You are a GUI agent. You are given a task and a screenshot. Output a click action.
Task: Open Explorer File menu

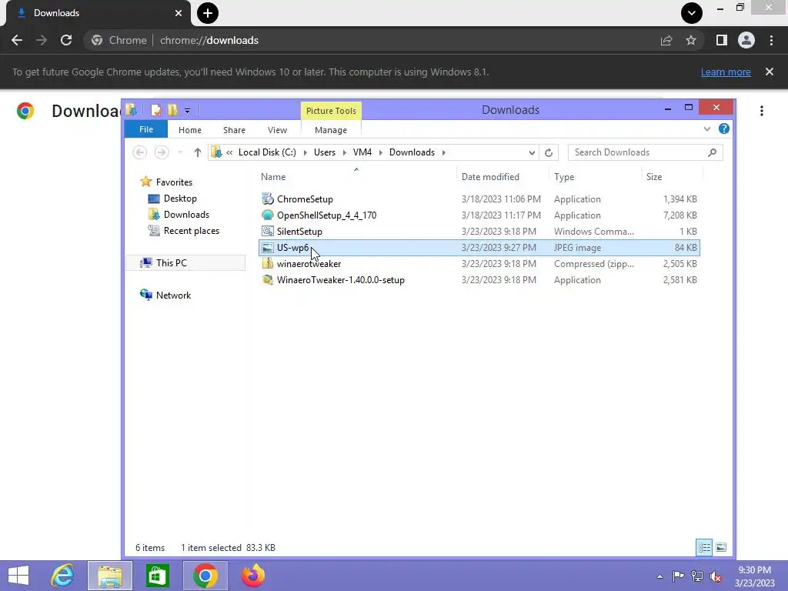[146, 129]
